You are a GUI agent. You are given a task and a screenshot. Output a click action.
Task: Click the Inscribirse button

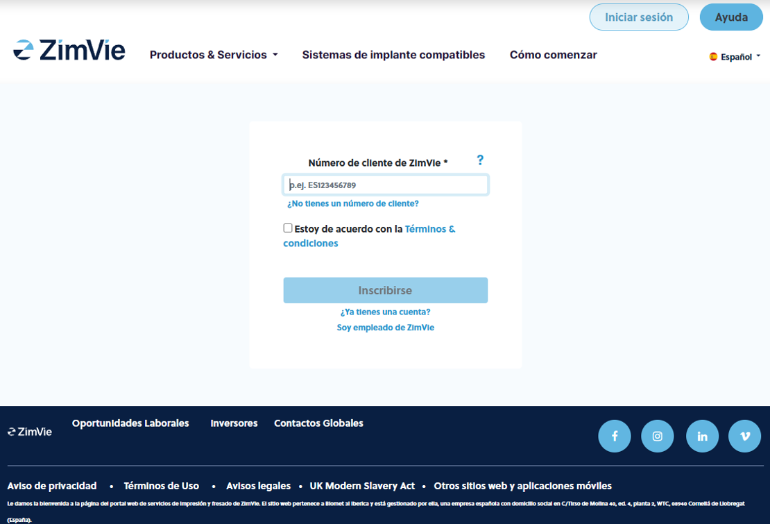385,290
